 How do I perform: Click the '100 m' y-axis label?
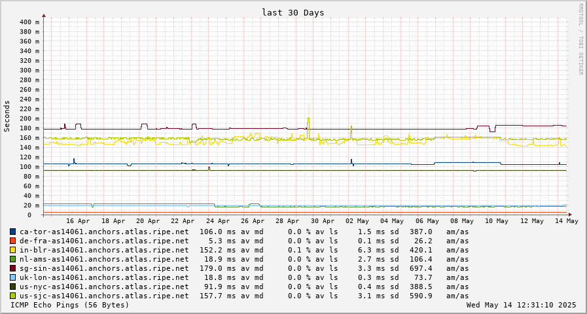(29, 167)
